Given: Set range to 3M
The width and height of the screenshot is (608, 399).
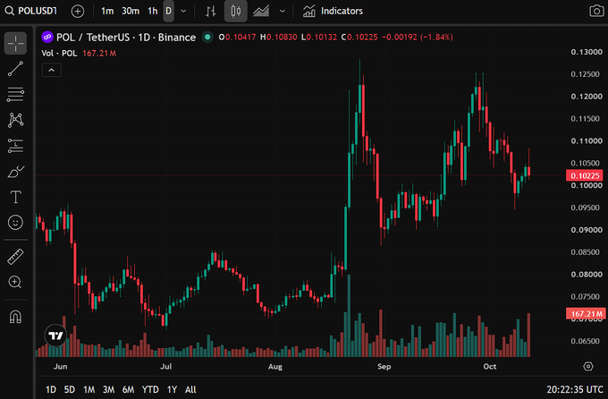Looking at the screenshot, I should [x=108, y=389].
